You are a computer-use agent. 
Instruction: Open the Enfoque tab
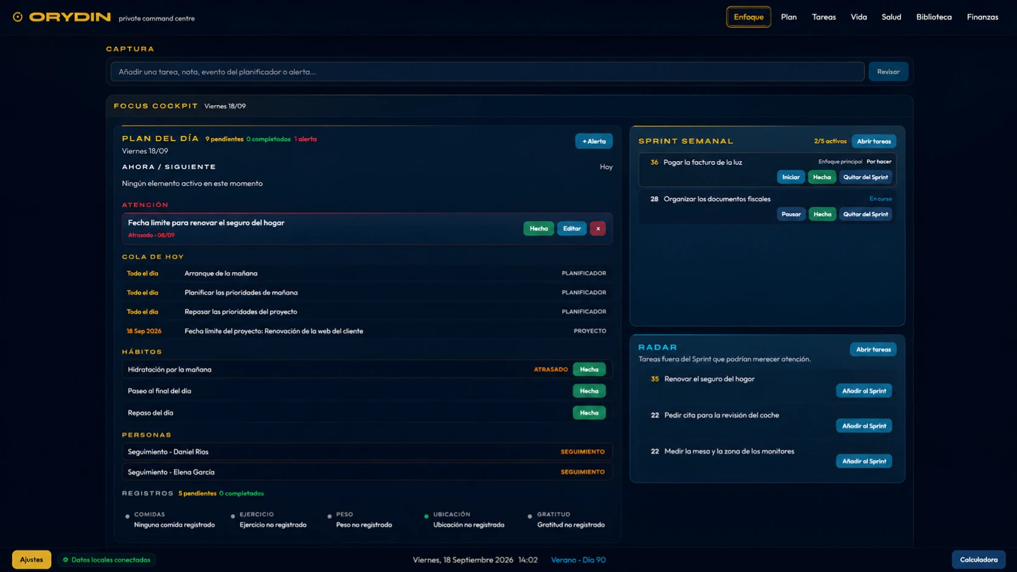pyautogui.click(x=748, y=17)
